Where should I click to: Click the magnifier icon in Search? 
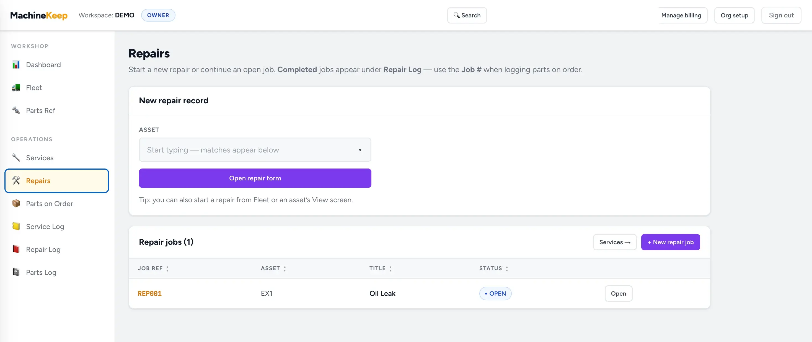click(x=456, y=15)
